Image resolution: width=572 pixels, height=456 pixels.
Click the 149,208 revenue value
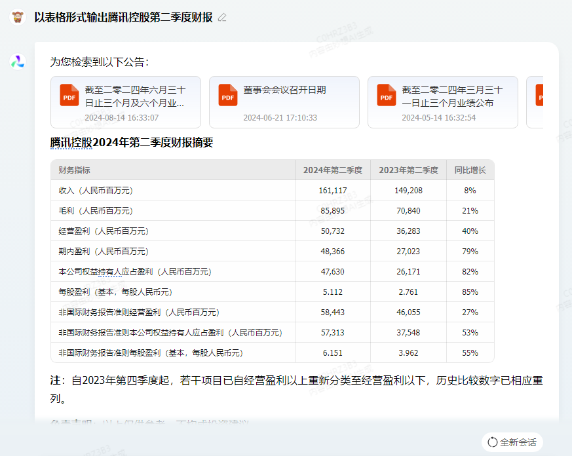pos(408,191)
